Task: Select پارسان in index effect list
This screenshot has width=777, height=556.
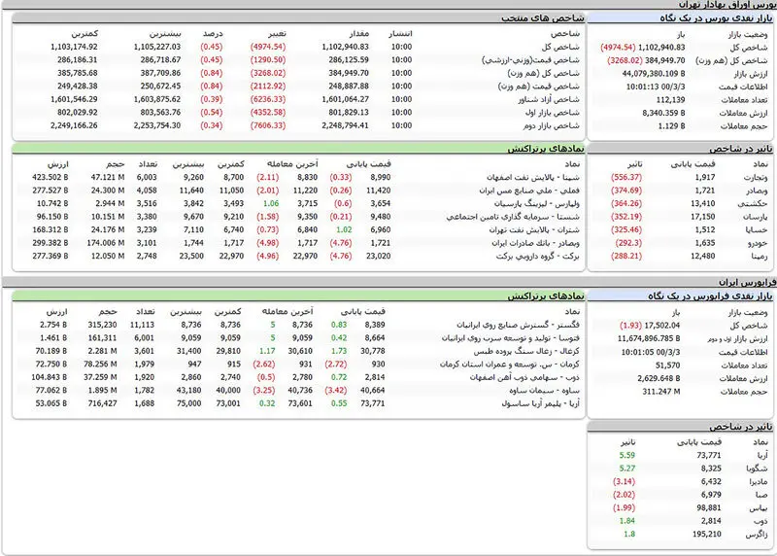Action: pyautogui.click(x=755, y=217)
